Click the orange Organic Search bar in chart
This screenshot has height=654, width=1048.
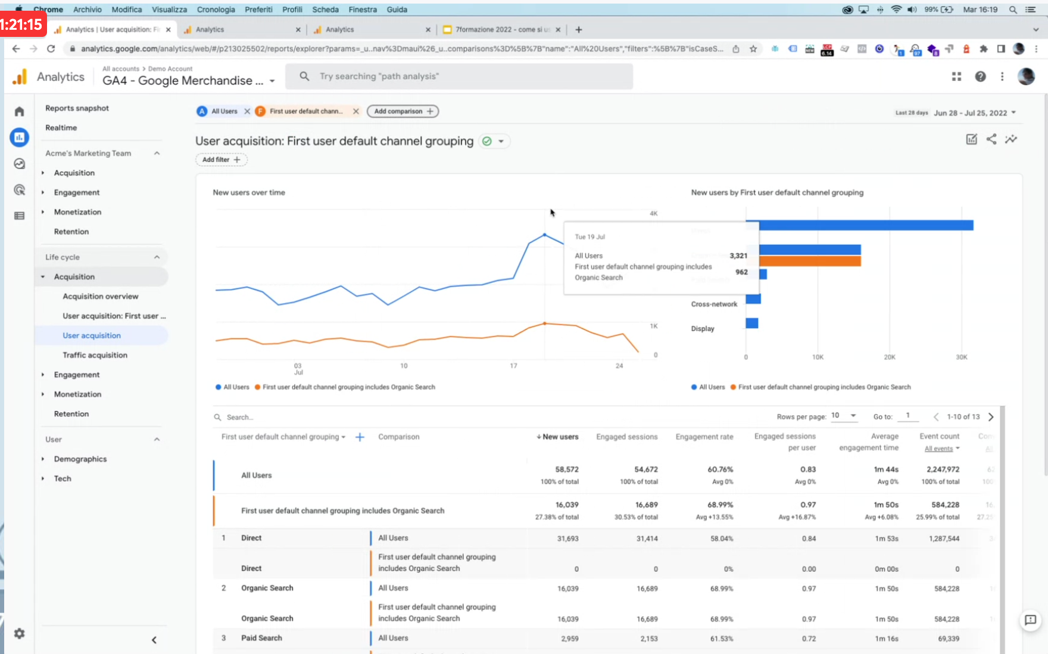click(x=810, y=261)
